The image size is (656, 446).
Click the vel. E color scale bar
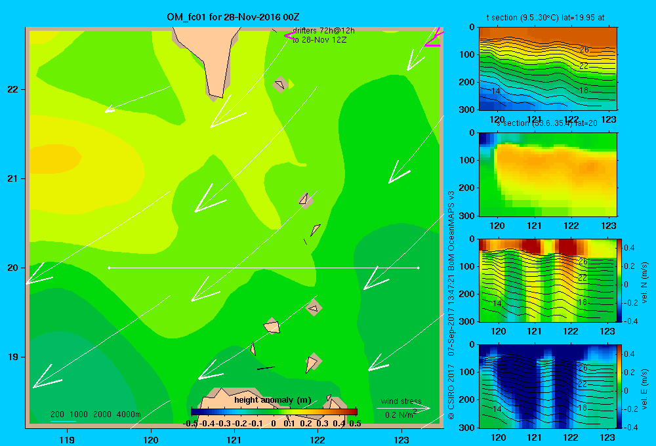point(620,386)
